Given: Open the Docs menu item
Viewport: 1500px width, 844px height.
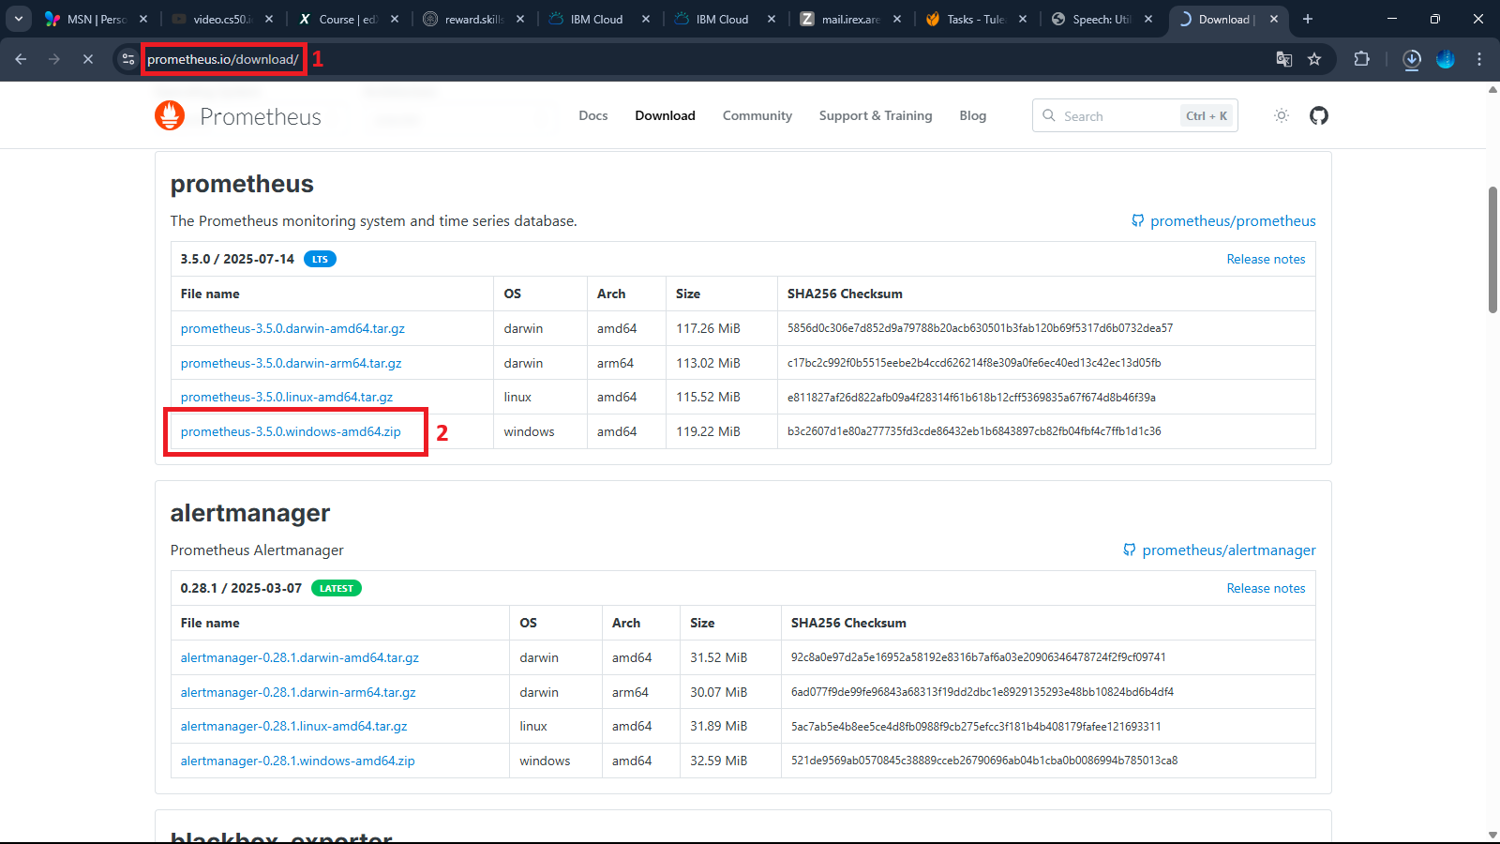Looking at the screenshot, I should pos(593,115).
